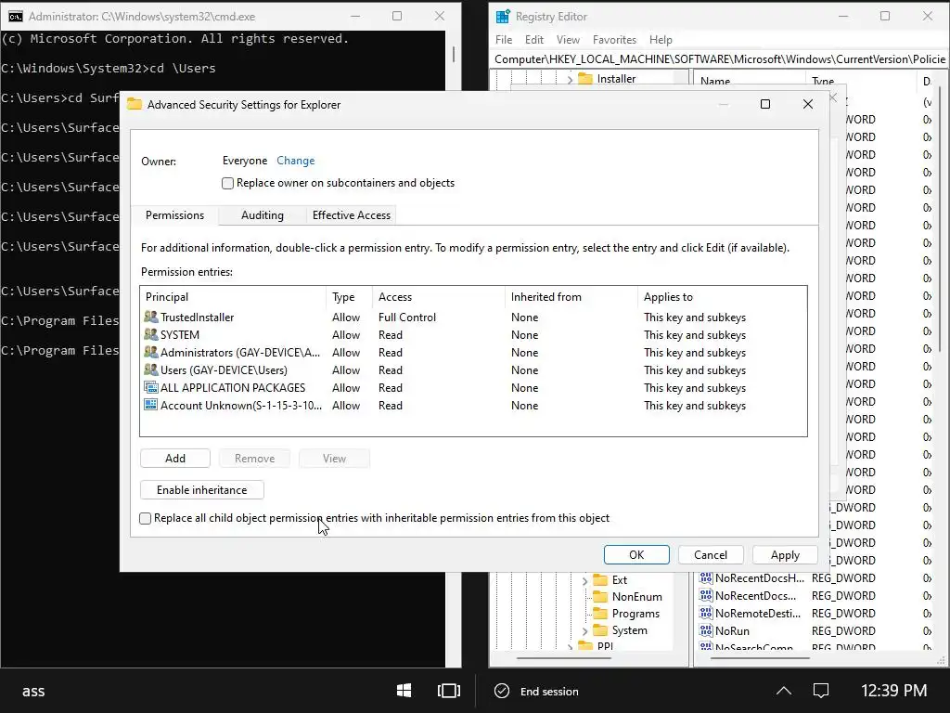Open the Windows Start button
950x713 pixels.
point(404,691)
